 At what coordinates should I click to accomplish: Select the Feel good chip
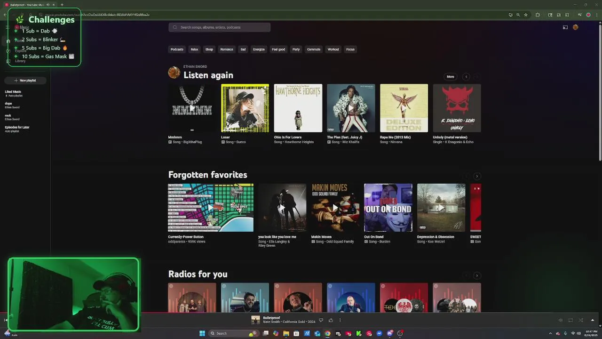tap(278, 49)
